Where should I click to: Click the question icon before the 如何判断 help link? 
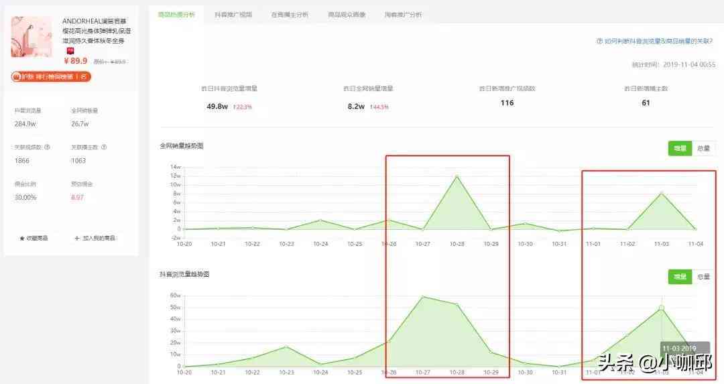pyautogui.click(x=599, y=41)
